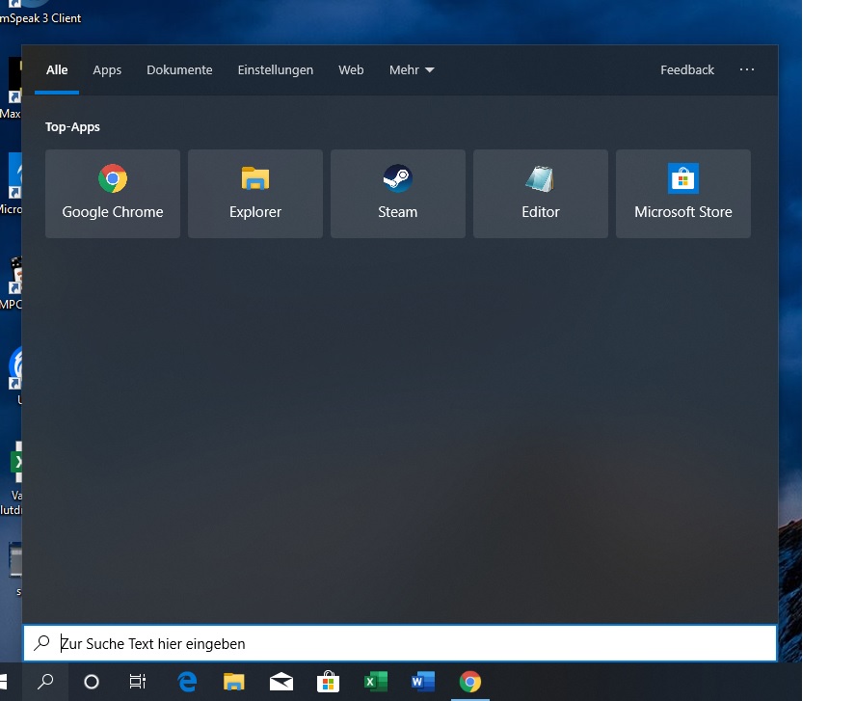855x701 pixels.
Task: Switch to the Alle tab
Action: tap(57, 69)
